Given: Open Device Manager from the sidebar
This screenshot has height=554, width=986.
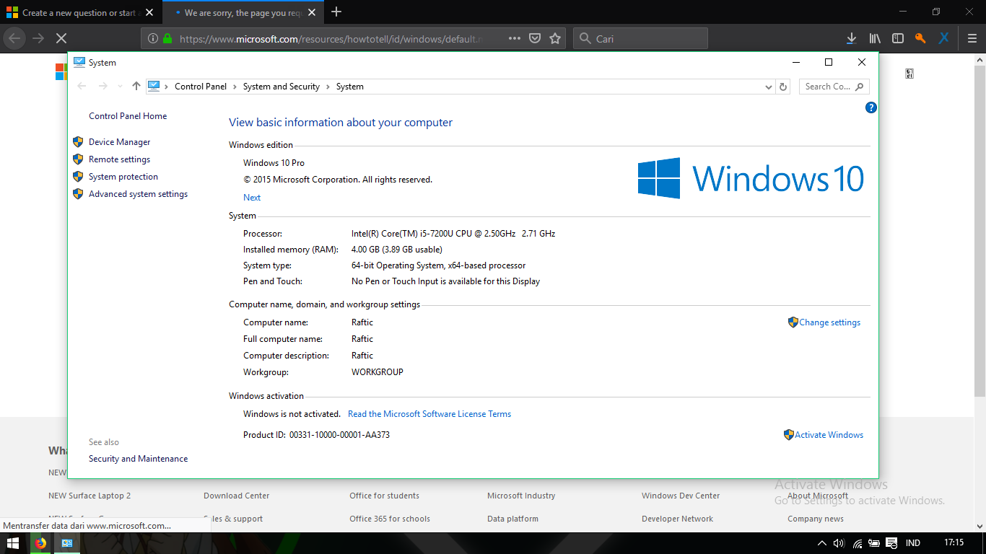Looking at the screenshot, I should [119, 141].
